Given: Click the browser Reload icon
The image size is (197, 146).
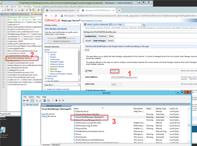Looking at the screenshot, I should tap(56, 16).
